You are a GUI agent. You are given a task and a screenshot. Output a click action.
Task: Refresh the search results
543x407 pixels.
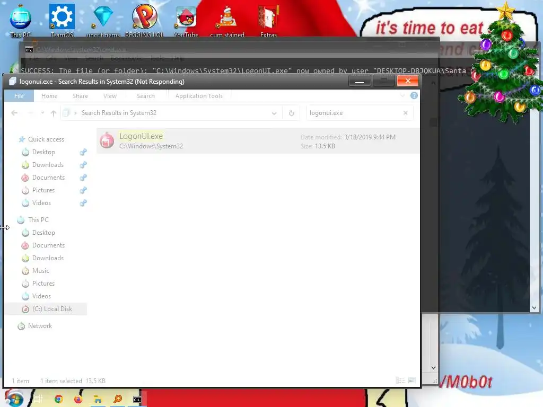[x=292, y=113]
